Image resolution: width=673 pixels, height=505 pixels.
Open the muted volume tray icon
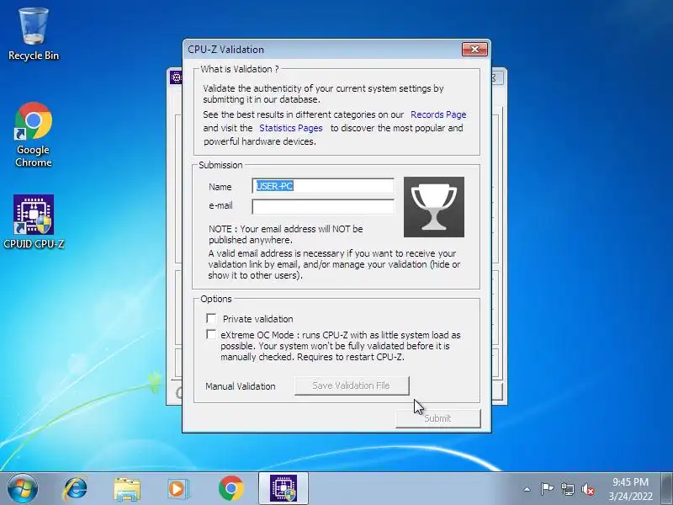[x=588, y=489]
